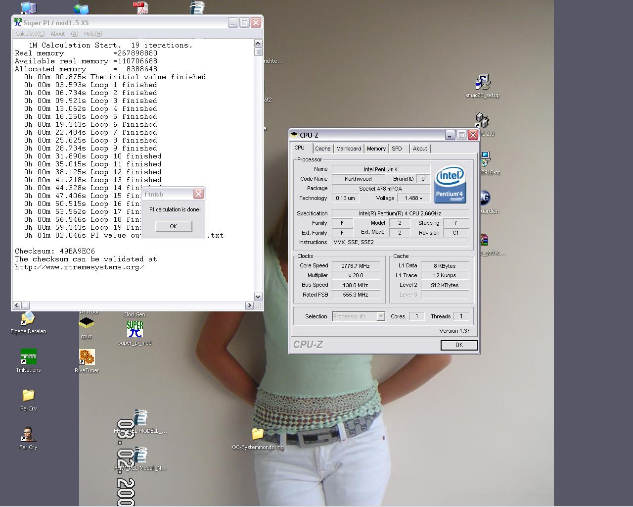Click OK in the Finish dialog
Screen dimensions: 633x507
click(173, 226)
